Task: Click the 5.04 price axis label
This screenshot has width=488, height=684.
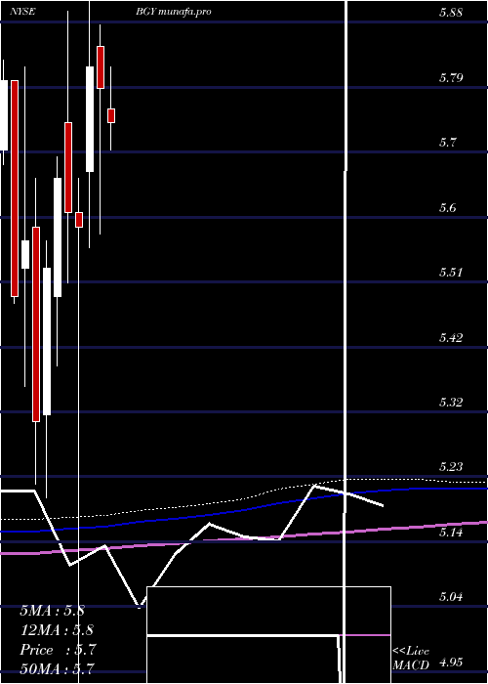Action: point(451,597)
